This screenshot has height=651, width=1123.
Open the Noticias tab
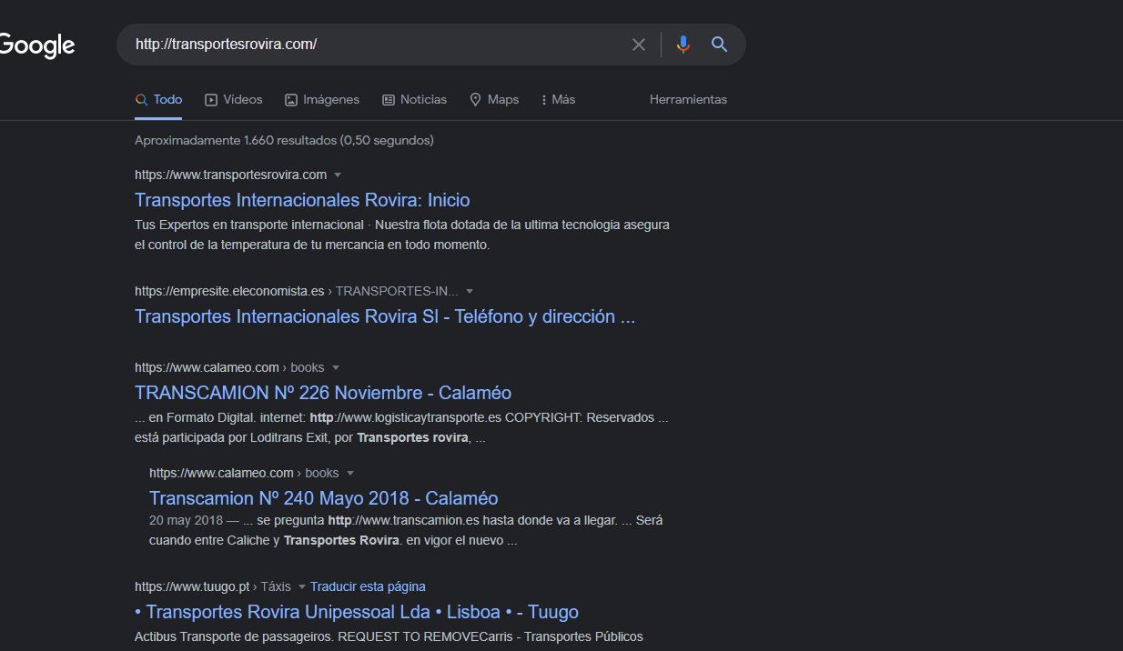click(x=415, y=100)
